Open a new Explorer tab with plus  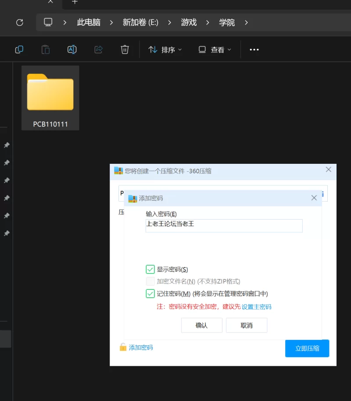coord(75,2)
